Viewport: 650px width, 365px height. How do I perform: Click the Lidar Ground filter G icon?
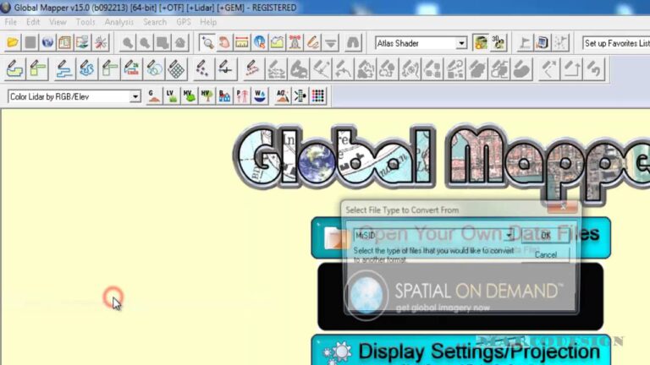coord(154,96)
